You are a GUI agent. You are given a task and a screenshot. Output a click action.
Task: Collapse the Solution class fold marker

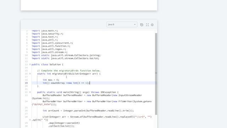[x=30, y=64]
